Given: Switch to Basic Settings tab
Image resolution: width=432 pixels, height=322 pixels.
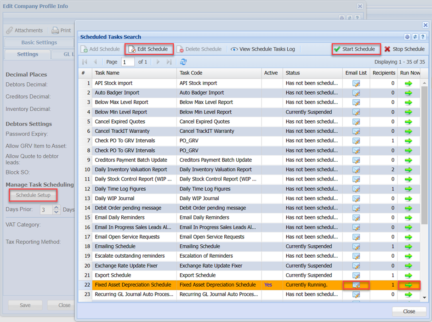Looking at the screenshot, I should (x=39, y=42).
